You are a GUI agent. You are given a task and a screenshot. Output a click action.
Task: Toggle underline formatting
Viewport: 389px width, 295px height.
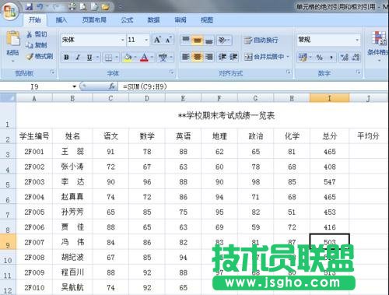click(89, 57)
